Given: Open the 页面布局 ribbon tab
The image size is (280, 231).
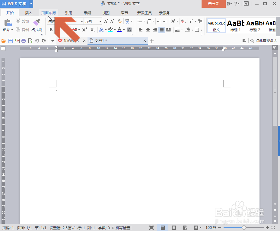Looking at the screenshot, I should 49,13.
